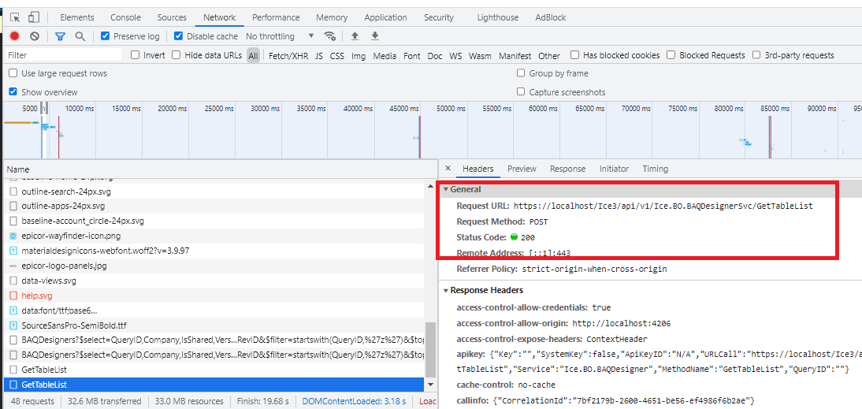Viewport: 862px width, 409px height.
Task: Uncheck Show overview checkbox
Action: (x=13, y=91)
